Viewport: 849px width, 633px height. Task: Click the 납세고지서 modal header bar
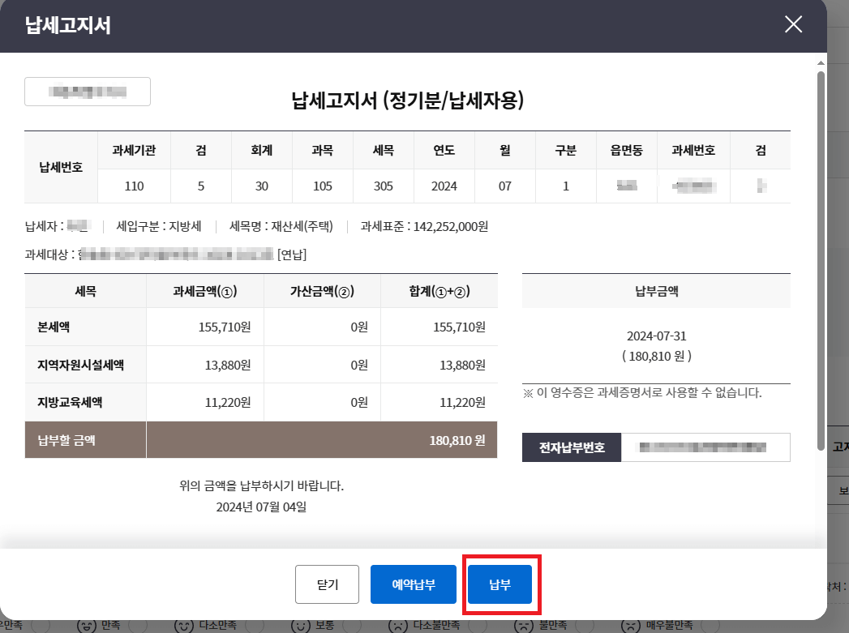click(405, 24)
